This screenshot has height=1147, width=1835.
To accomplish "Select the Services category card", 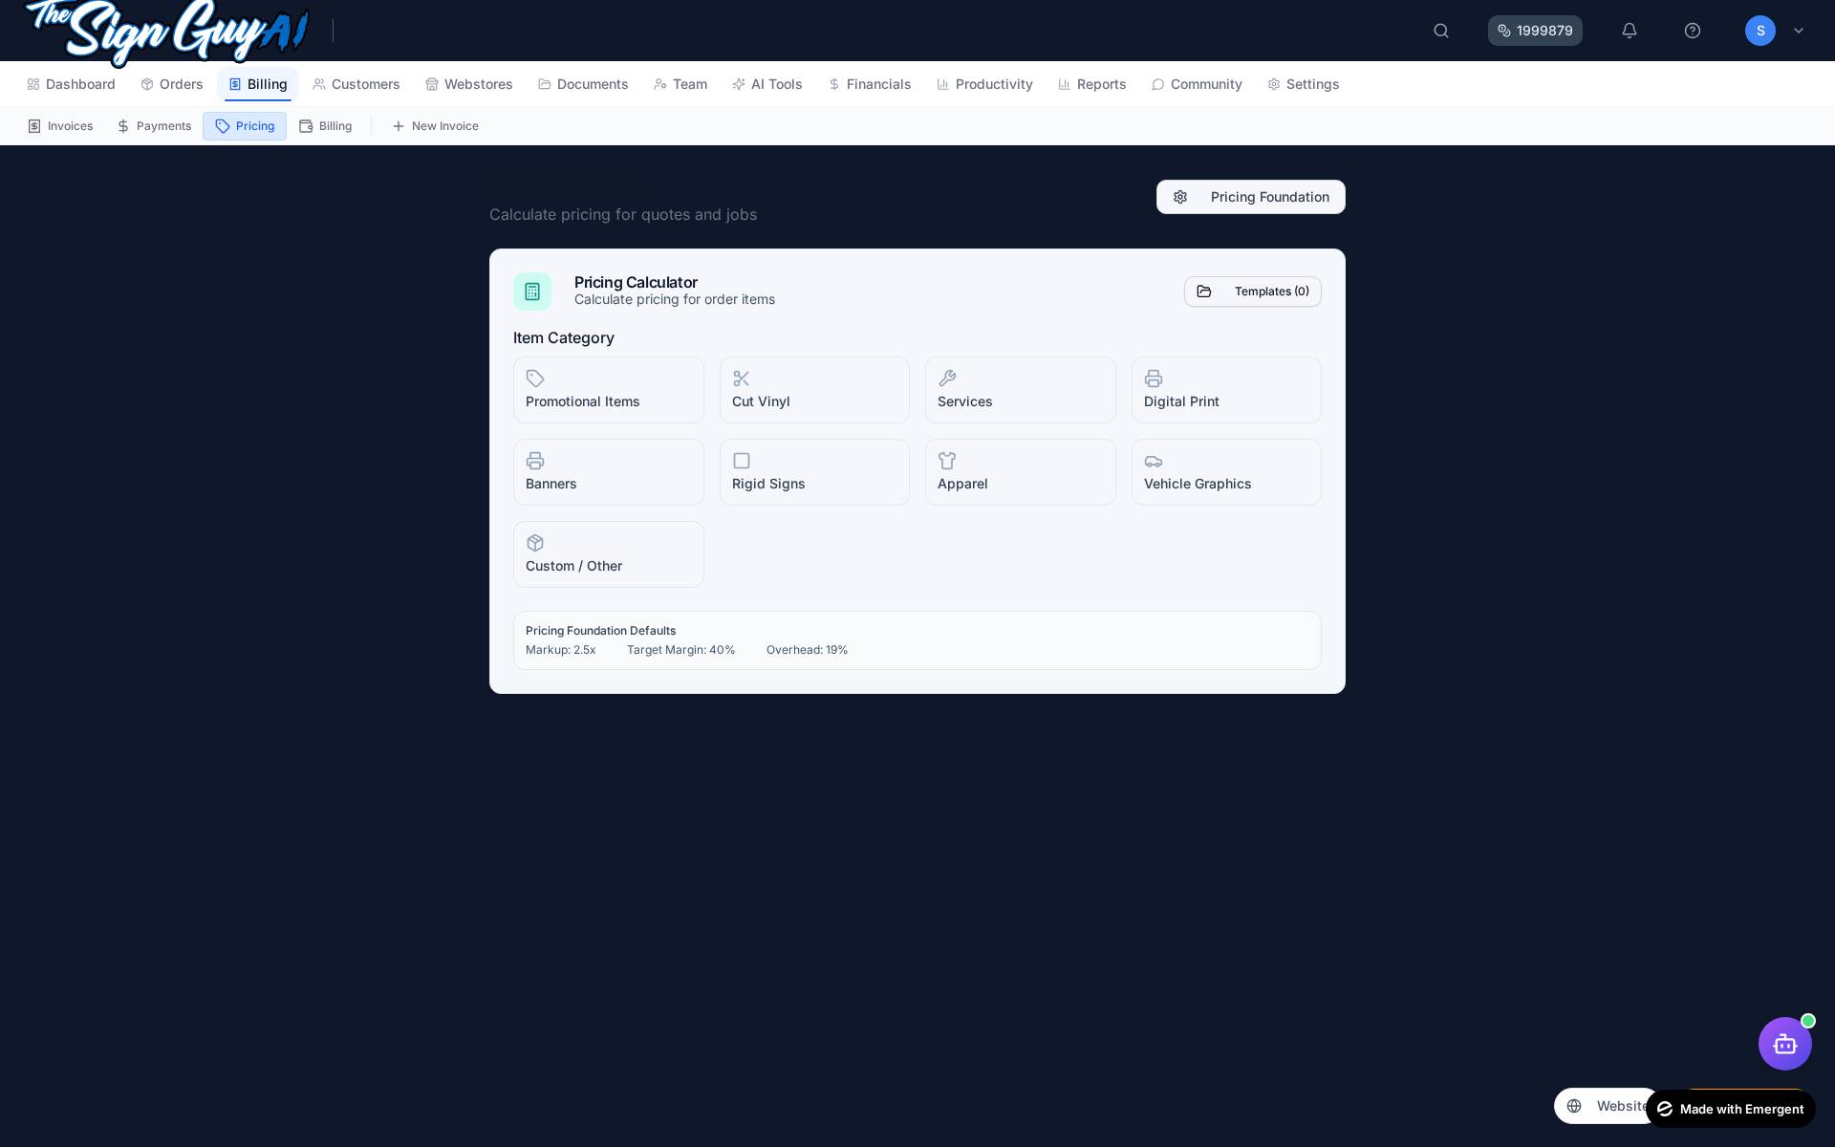I will [x=1021, y=390].
